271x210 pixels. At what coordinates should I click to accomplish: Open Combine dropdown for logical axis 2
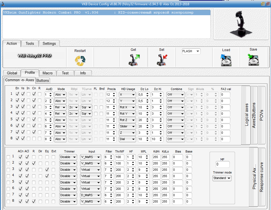pos(175,101)
